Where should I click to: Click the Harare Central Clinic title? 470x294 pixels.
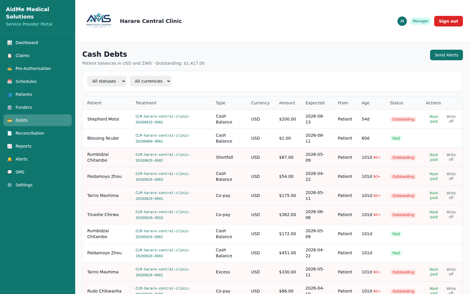point(151,21)
